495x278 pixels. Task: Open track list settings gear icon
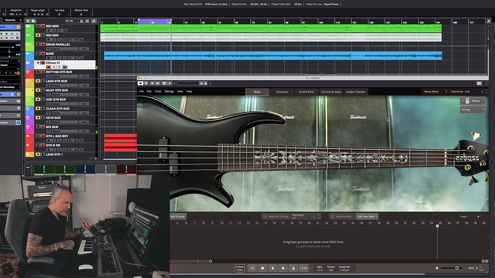pos(96,158)
